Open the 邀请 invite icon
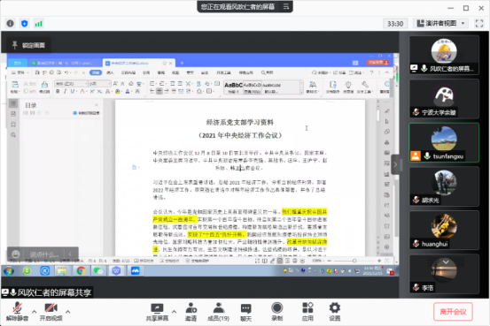 (191, 312)
